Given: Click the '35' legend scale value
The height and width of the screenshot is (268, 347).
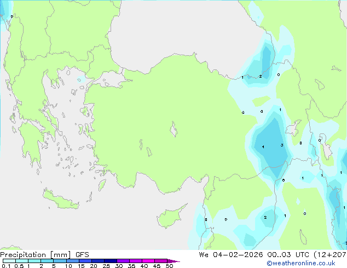Looking at the screenshot, I should (131, 266).
